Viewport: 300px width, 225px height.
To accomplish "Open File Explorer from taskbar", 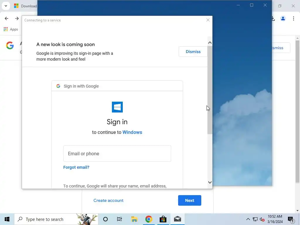I will (x=134, y=219).
